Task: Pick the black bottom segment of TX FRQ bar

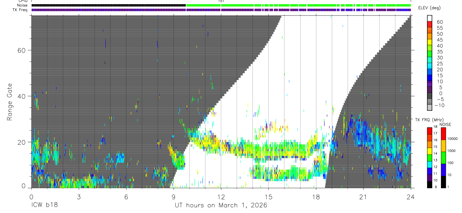Action: pyautogui.click(x=429, y=184)
